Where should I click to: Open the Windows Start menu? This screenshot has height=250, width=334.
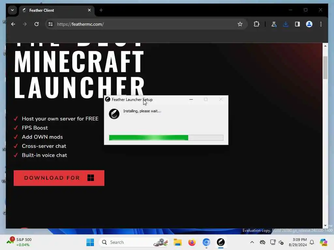coord(90,242)
